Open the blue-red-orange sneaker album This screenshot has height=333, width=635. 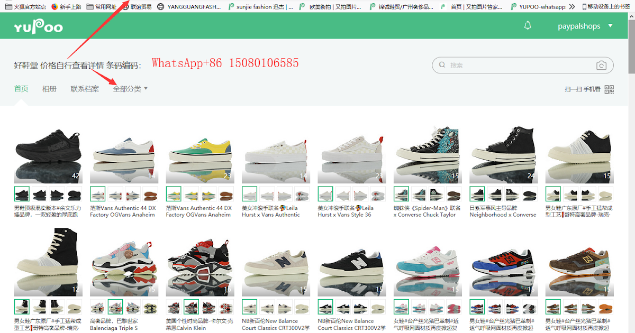coord(503,262)
